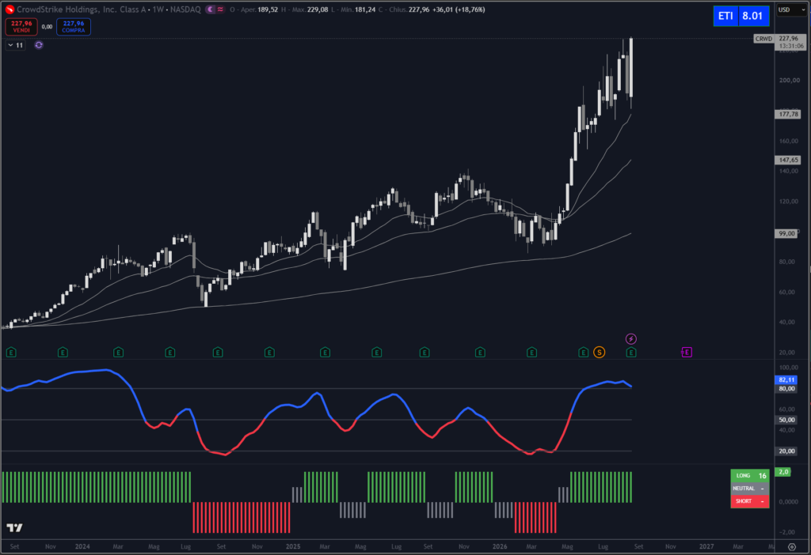The image size is (811, 555).
Task: Open the earnings marker between Mag and Lug 2025
Action: click(376, 352)
